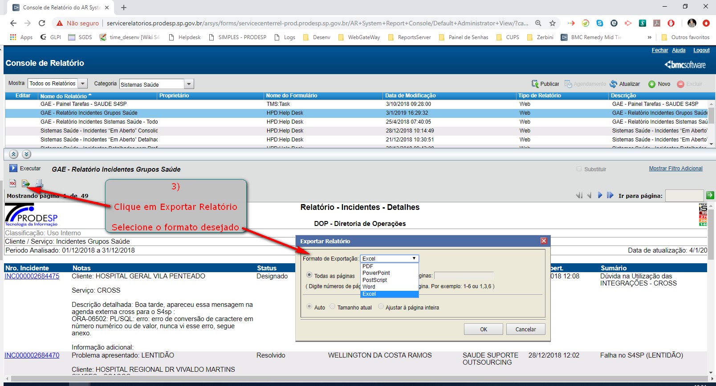Open the Categoria dropdown

pyautogui.click(x=189, y=84)
